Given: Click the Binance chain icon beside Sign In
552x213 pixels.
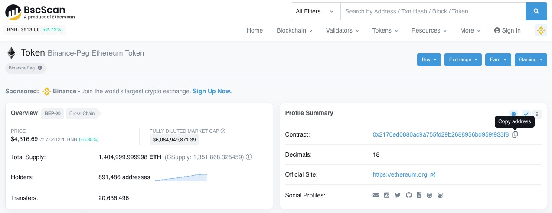Looking at the screenshot, I should click(x=541, y=30).
